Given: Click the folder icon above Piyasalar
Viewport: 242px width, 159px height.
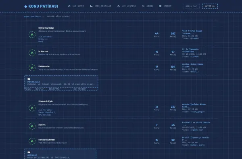Looking at the screenshot, I should tap(29, 79).
